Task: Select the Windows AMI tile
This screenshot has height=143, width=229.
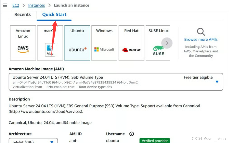Action: (x=104, y=43)
